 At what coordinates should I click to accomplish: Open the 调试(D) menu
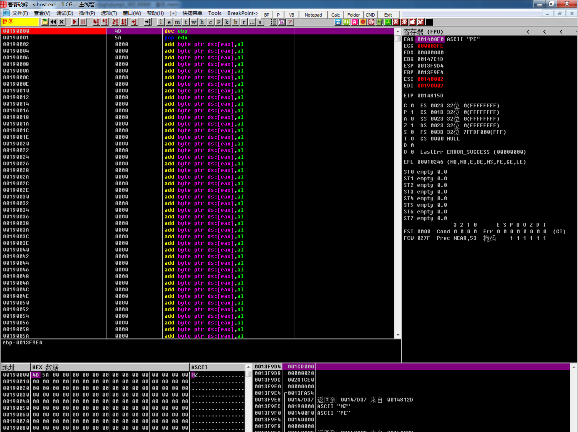point(65,13)
